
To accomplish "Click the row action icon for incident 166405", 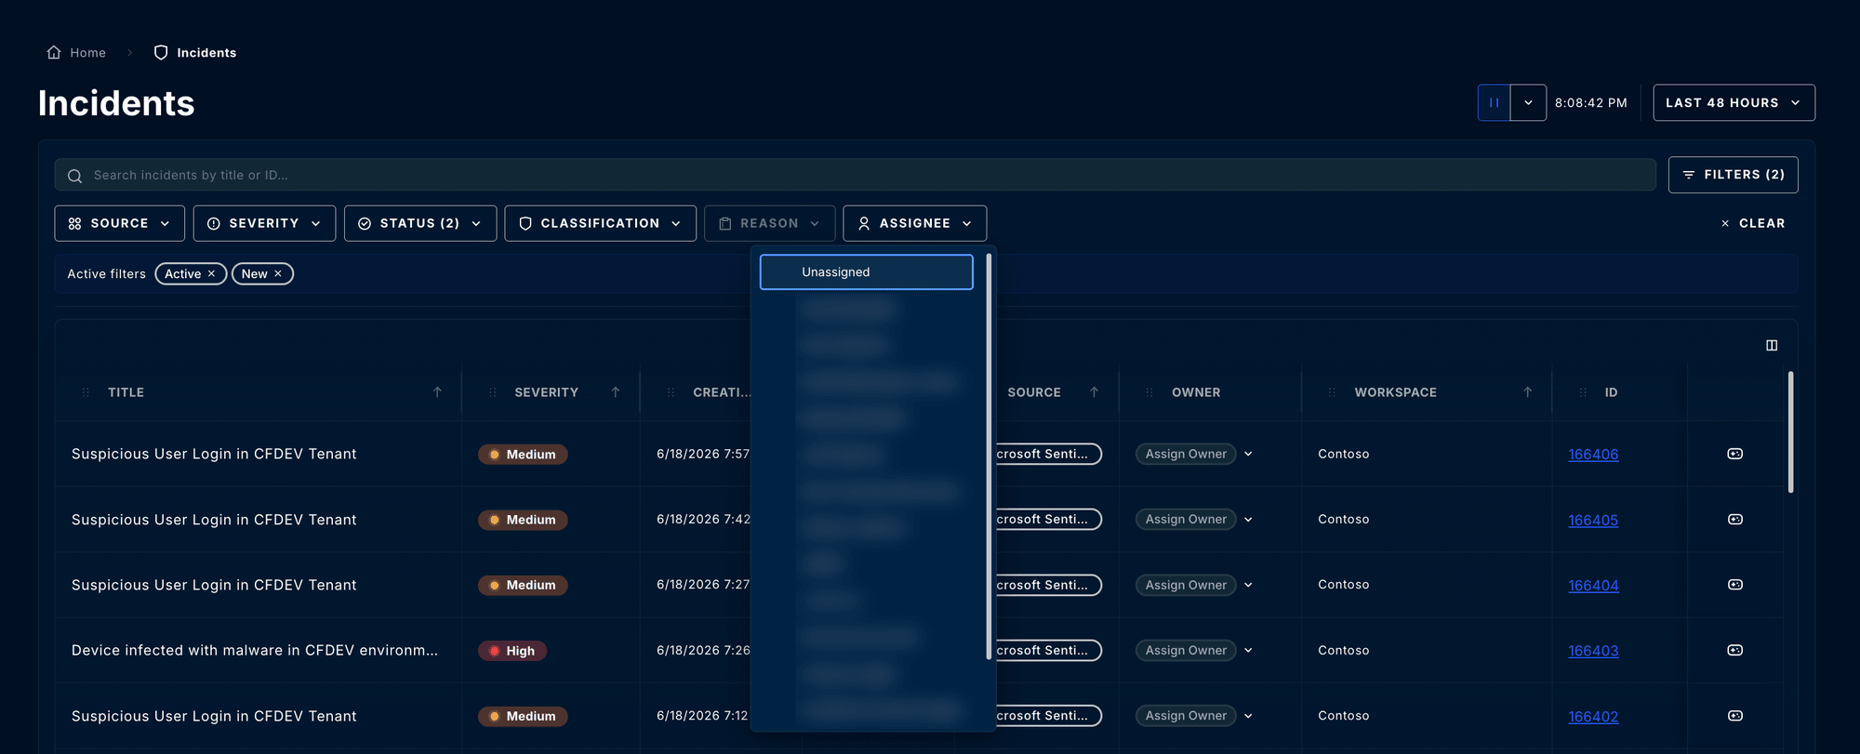I will click(x=1734, y=520).
